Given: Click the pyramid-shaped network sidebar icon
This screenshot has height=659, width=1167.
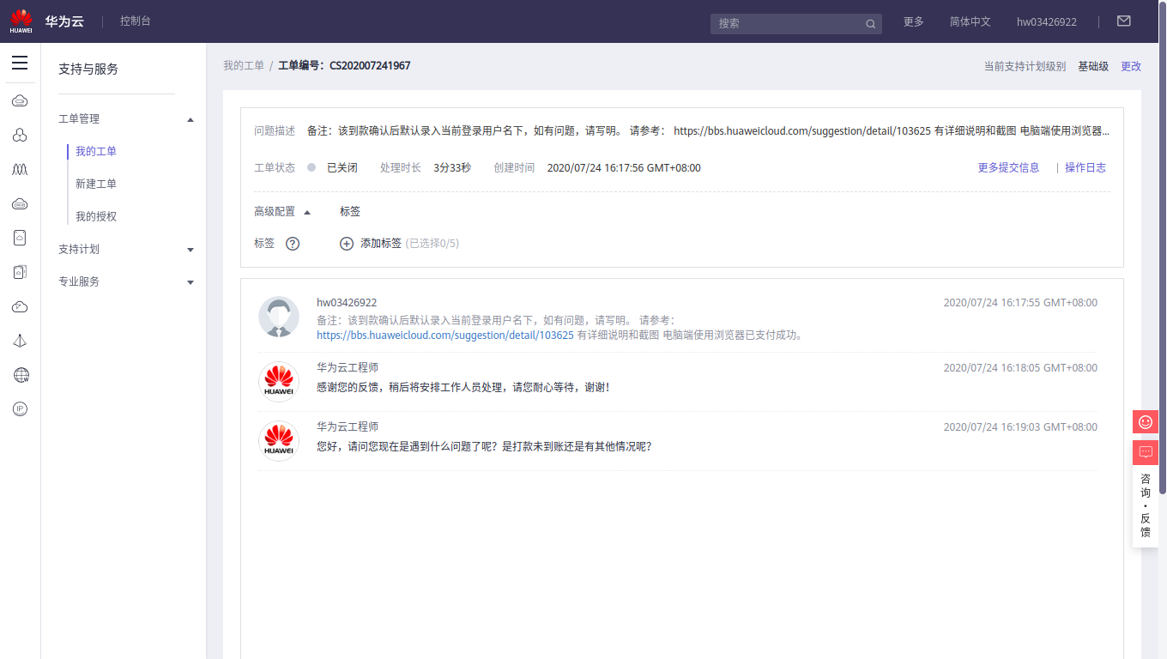Looking at the screenshot, I should (20, 341).
